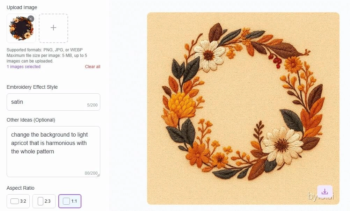Click the generated embroidery wreath preview

pyautogui.click(x=243, y=108)
